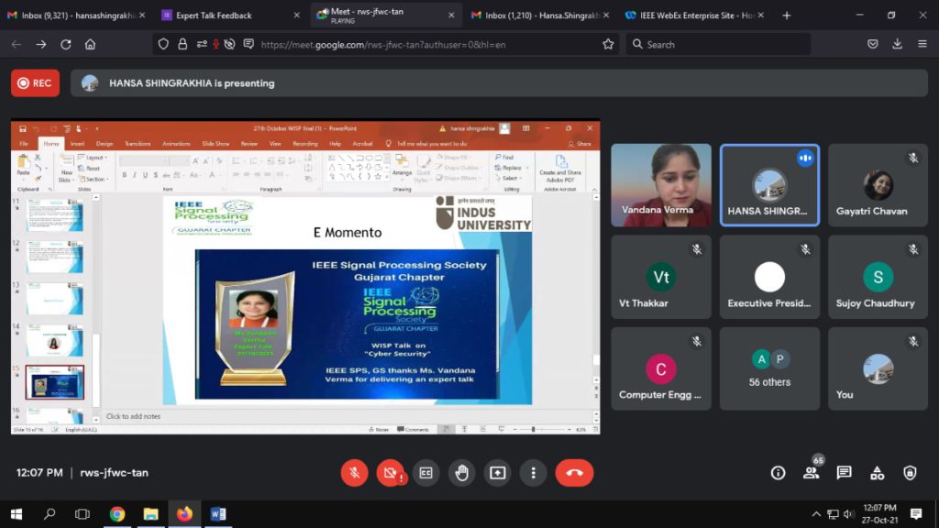Open Windows Start menu
Screen dimensions: 939x528
point(17,514)
